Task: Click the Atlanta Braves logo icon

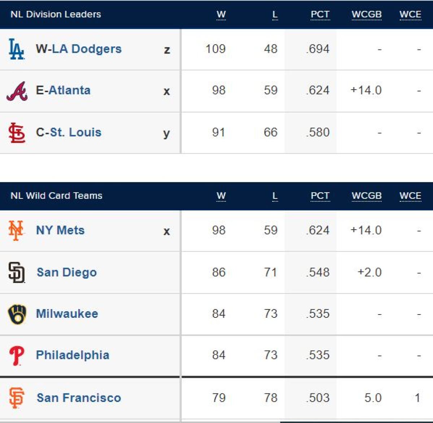Action: point(17,91)
